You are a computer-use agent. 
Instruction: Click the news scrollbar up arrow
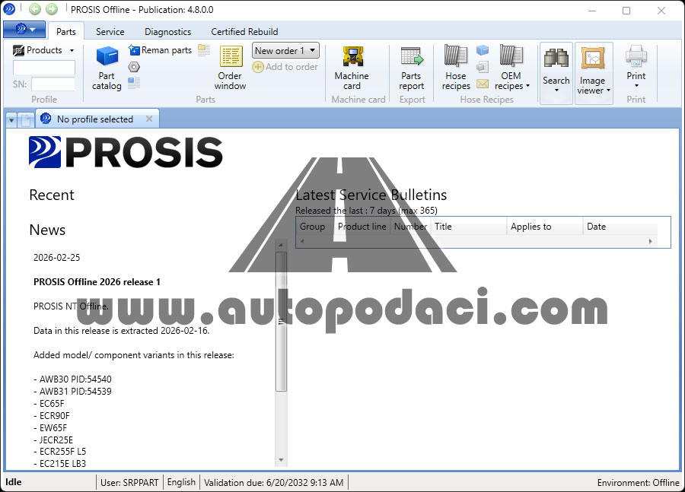click(281, 245)
